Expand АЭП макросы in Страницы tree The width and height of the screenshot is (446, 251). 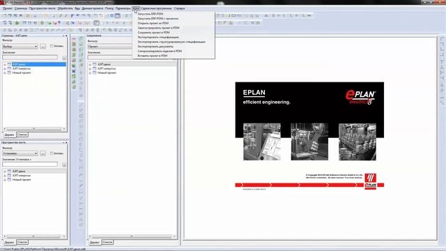click(5, 69)
